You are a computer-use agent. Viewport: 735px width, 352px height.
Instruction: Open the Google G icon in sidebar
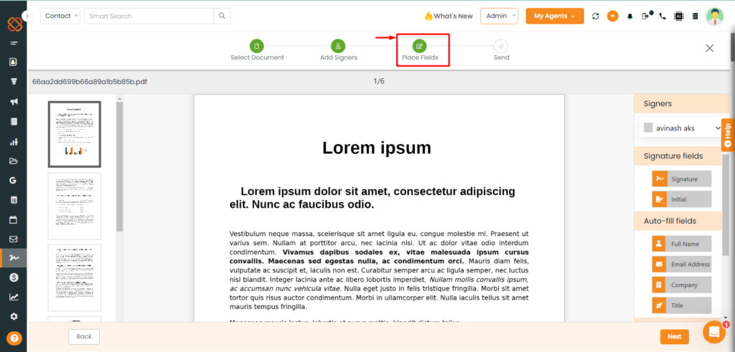[x=14, y=180]
